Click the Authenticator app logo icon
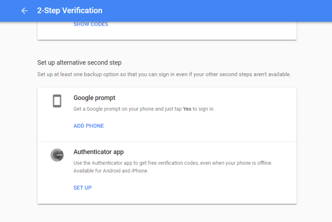This screenshot has width=332, height=222. (57, 155)
